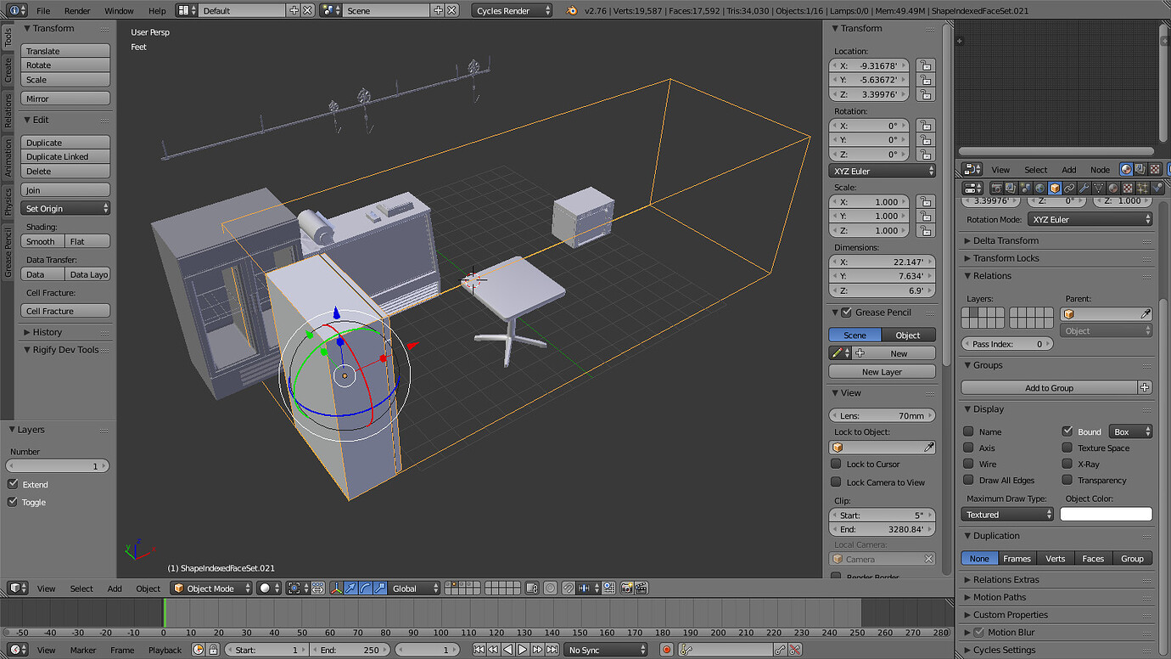Screen dimensions: 1171x659
Task: Open the Constraints tab (chain link icon)
Action: [x=1069, y=188]
